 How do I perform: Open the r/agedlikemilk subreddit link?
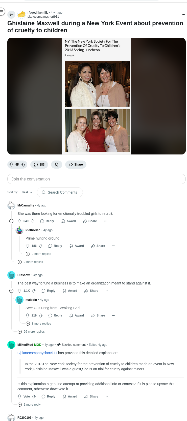pyautogui.click(x=38, y=13)
